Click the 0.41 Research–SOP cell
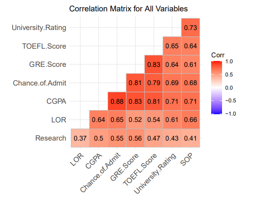267x197 pixels. tap(191, 138)
